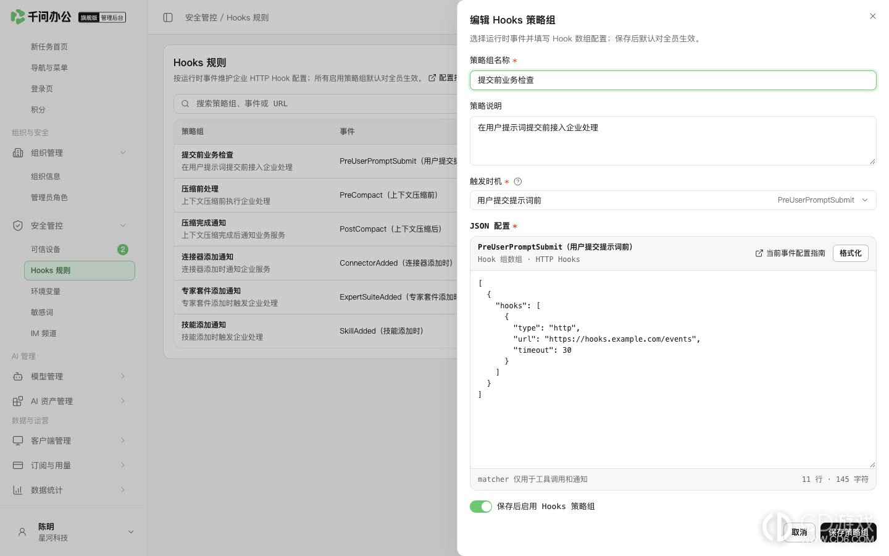Click the help icon beside 触发时机
The image size is (889, 556).
[518, 182]
